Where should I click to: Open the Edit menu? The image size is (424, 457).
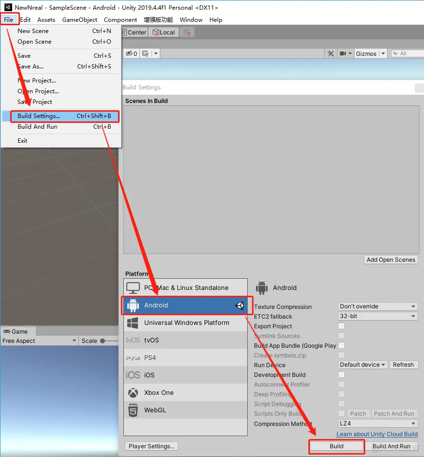(x=25, y=19)
